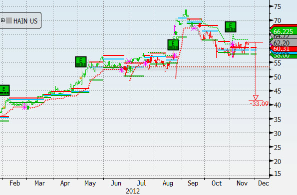Click the Apr month label
This screenshot has height=195, width=297.
tap(65, 183)
